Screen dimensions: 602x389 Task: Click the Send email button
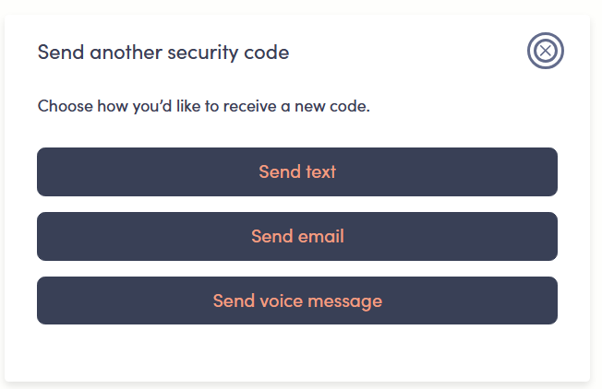[297, 236]
